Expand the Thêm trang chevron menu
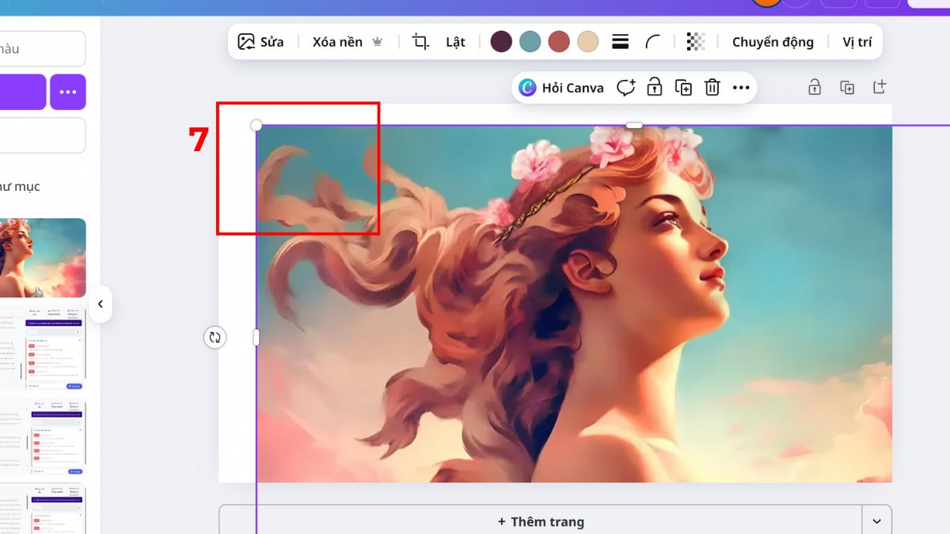Viewport: 950px width, 534px height. 876,521
